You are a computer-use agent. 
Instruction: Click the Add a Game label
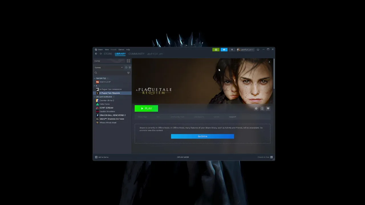click(103, 157)
